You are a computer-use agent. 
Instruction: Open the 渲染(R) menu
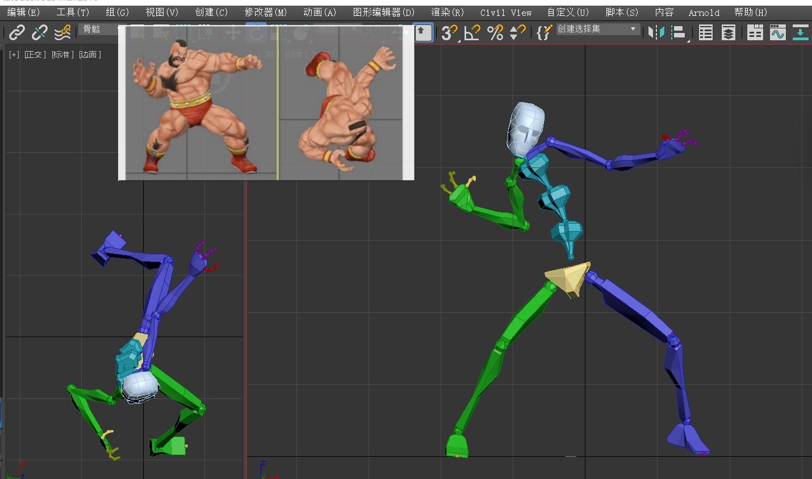tap(447, 12)
